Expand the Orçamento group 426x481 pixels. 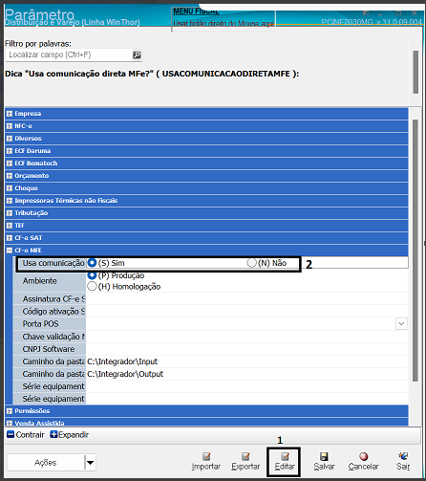pos(10,176)
